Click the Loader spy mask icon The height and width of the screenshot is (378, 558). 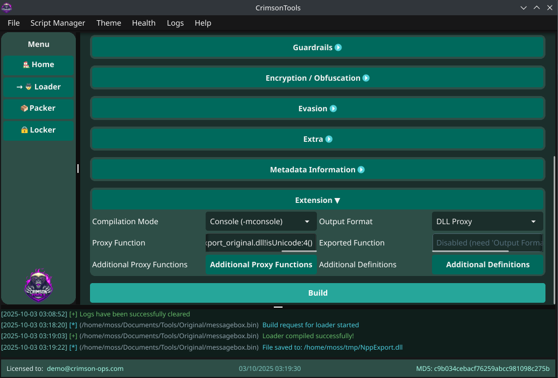30,87
